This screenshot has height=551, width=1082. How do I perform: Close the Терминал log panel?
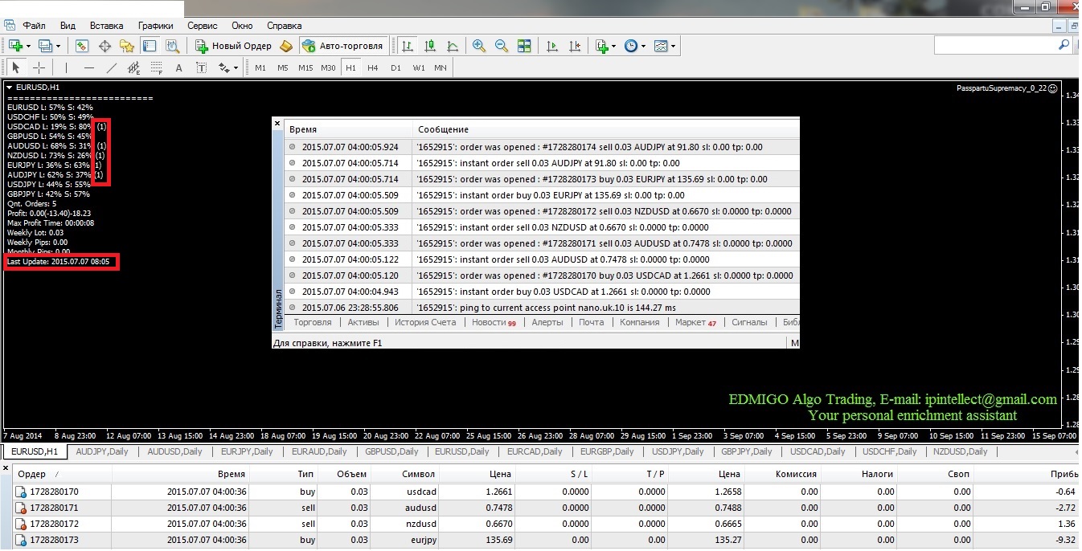click(x=277, y=124)
